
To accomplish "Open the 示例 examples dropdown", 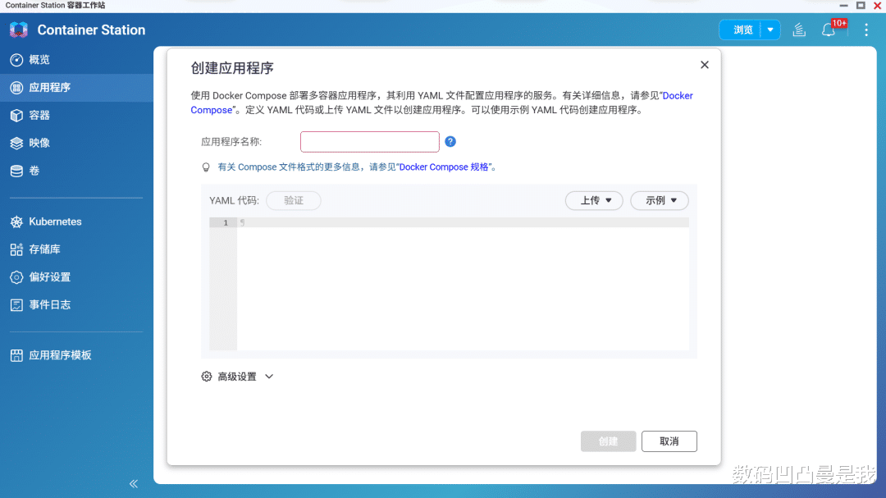I will [x=660, y=201].
